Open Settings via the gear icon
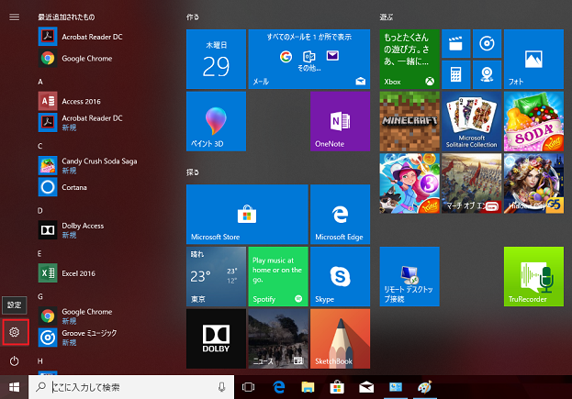This screenshot has width=572, height=399. coord(14,332)
